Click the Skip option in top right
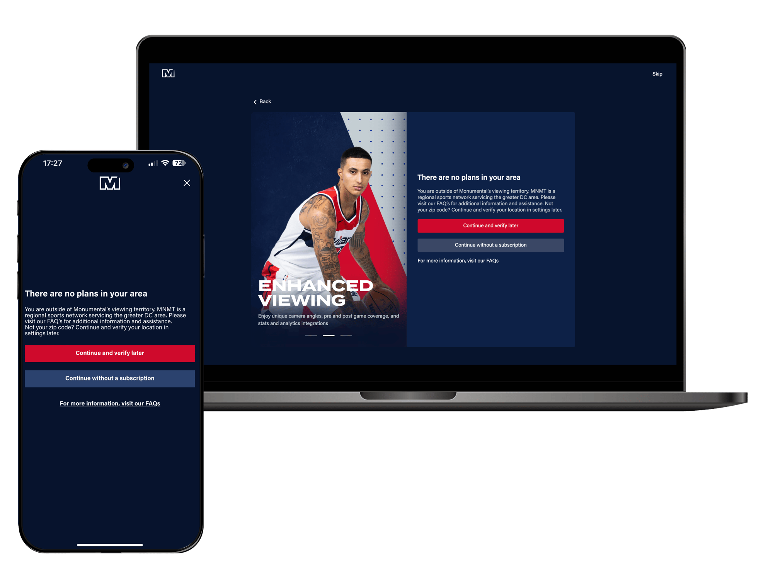773x570 pixels. pos(659,74)
